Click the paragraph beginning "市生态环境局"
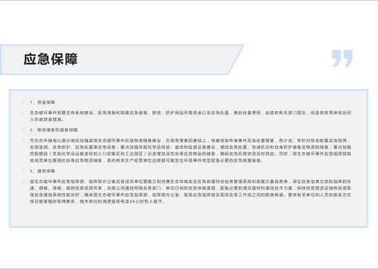The width and height of the screenshot is (378, 269). tap(190, 150)
